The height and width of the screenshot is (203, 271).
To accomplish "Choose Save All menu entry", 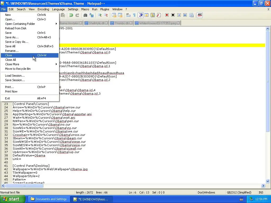I will (x=30, y=46).
